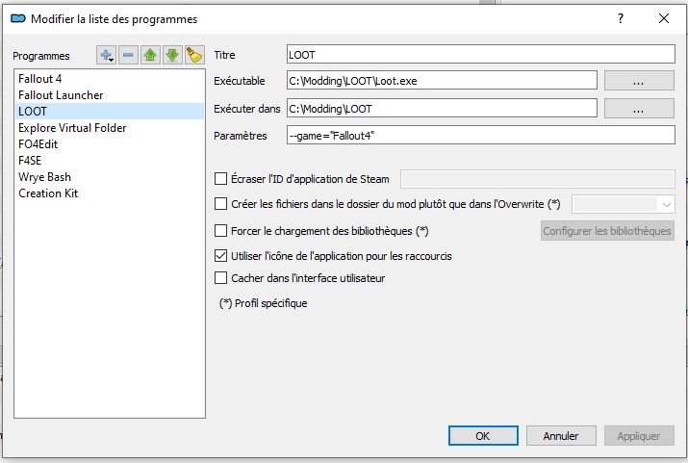The width and height of the screenshot is (688, 463).
Task: Click the Paramètres input field
Action: [481, 136]
